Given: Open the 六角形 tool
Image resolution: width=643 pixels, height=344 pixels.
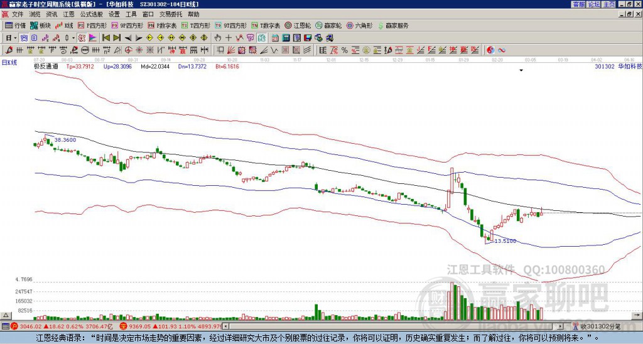Looking at the screenshot, I should [360, 25].
